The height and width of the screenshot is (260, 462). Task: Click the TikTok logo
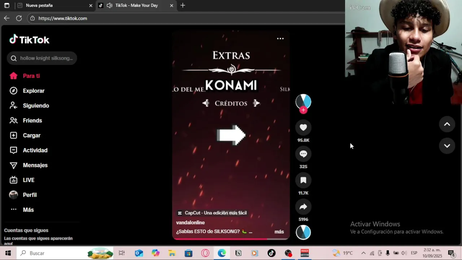29,40
